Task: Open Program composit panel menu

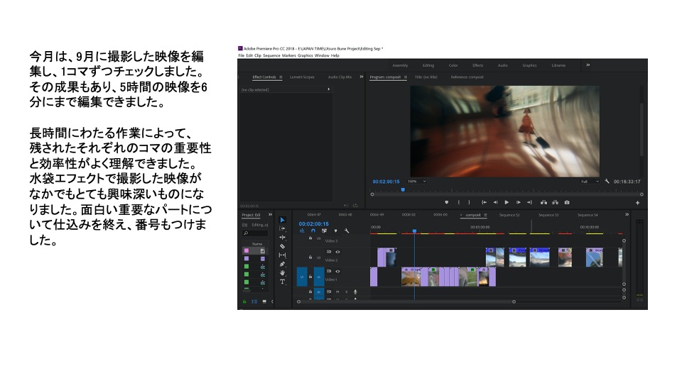Action: 406,77
